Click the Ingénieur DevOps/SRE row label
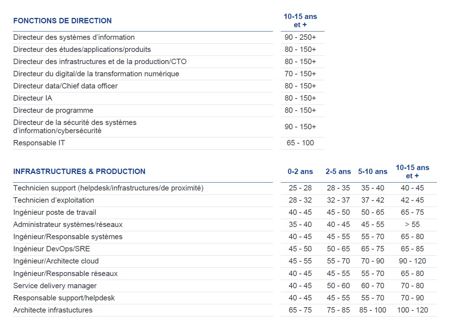This screenshot has height=324, width=454. 51,249
